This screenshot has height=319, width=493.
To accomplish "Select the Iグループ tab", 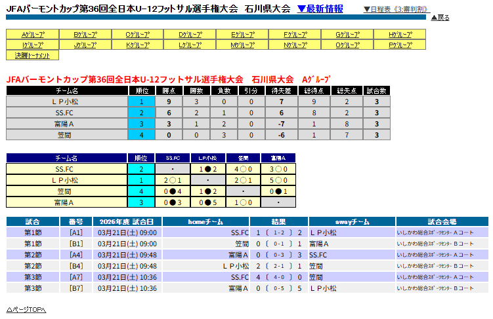I will pyautogui.click(x=32, y=45).
